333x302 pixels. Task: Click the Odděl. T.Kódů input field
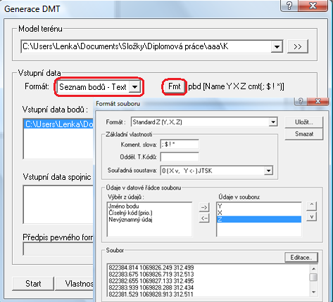tap(180, 157)
